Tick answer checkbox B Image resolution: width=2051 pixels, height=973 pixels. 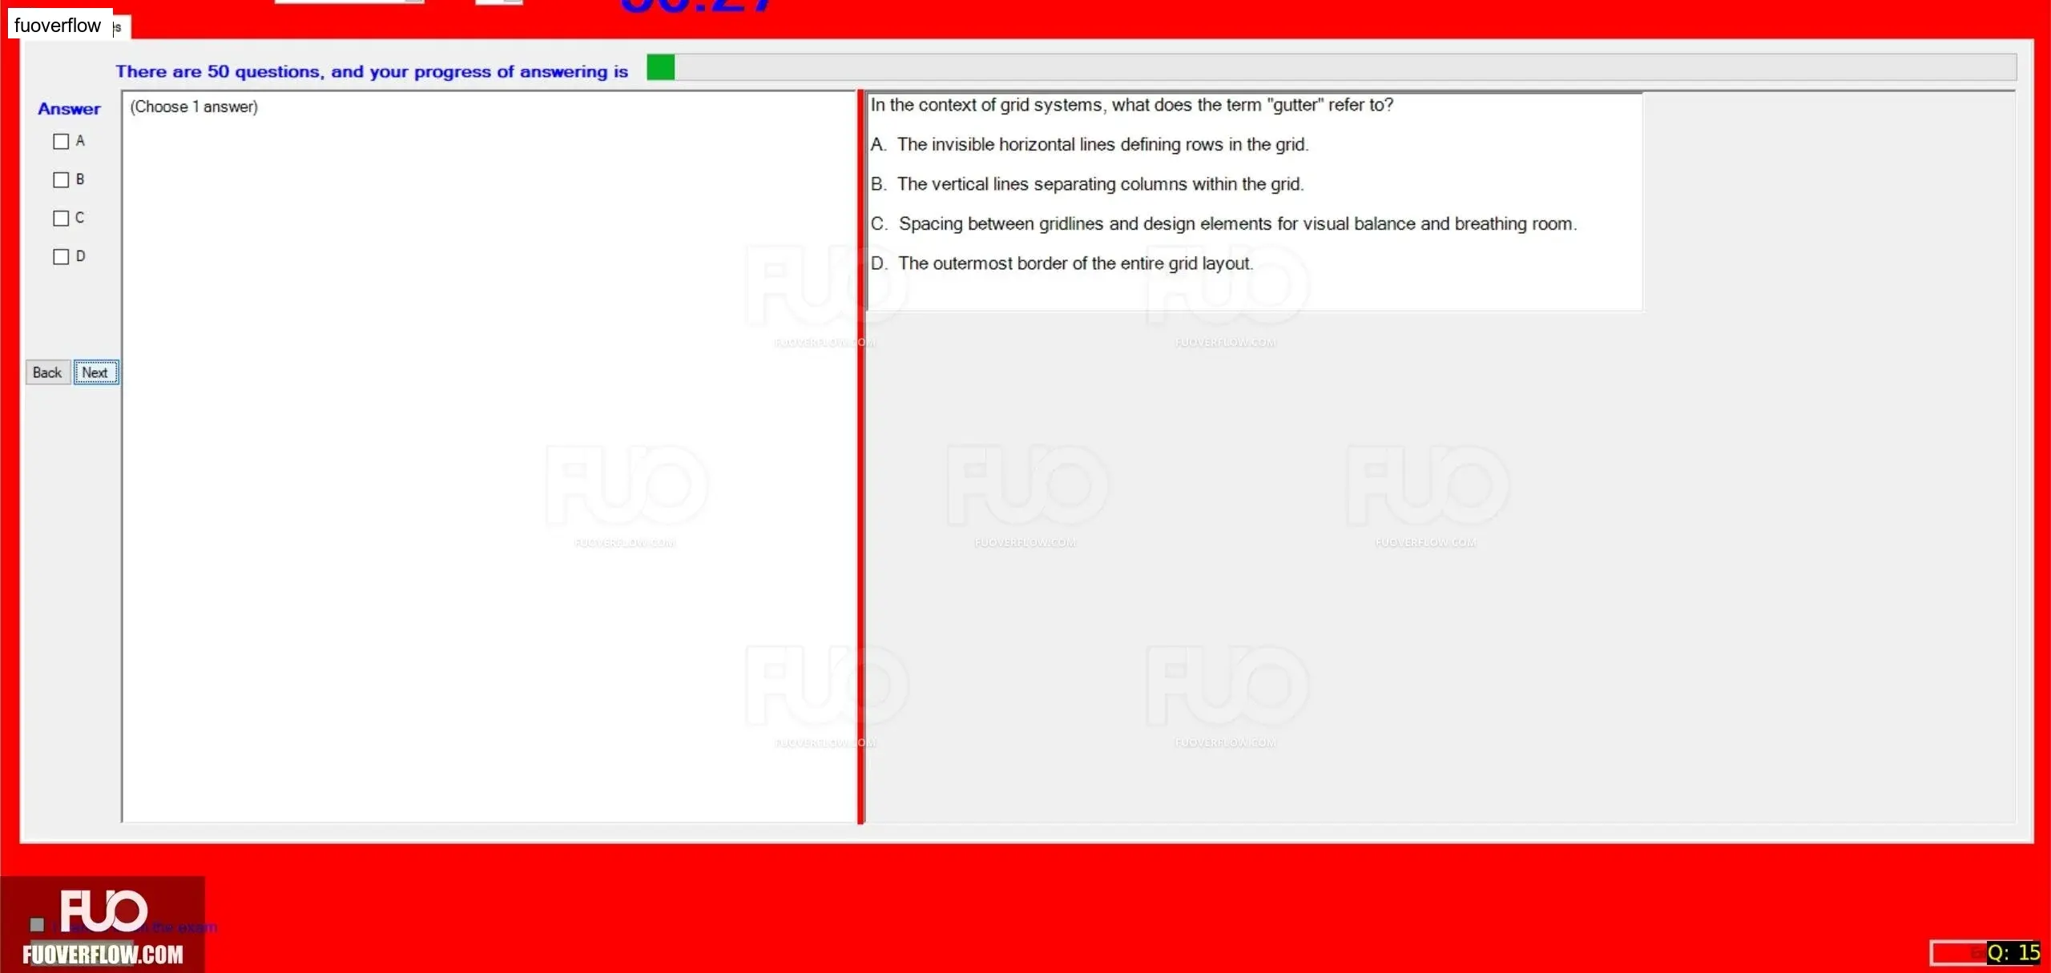[x=61, y=180]
